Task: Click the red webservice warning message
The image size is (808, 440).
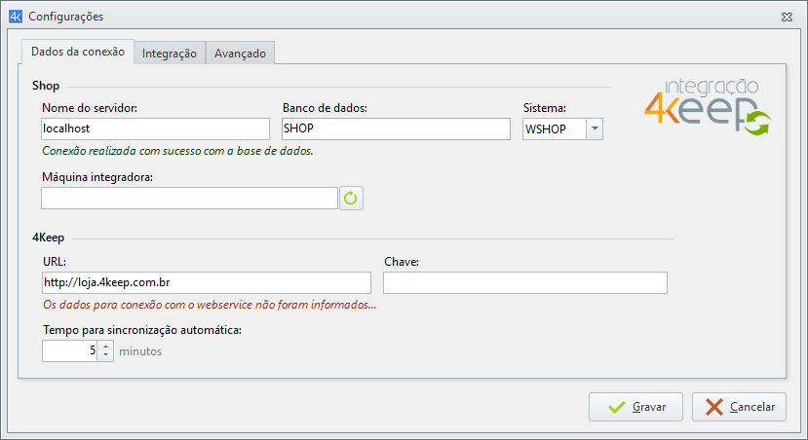Action: [x=210, y=305]
